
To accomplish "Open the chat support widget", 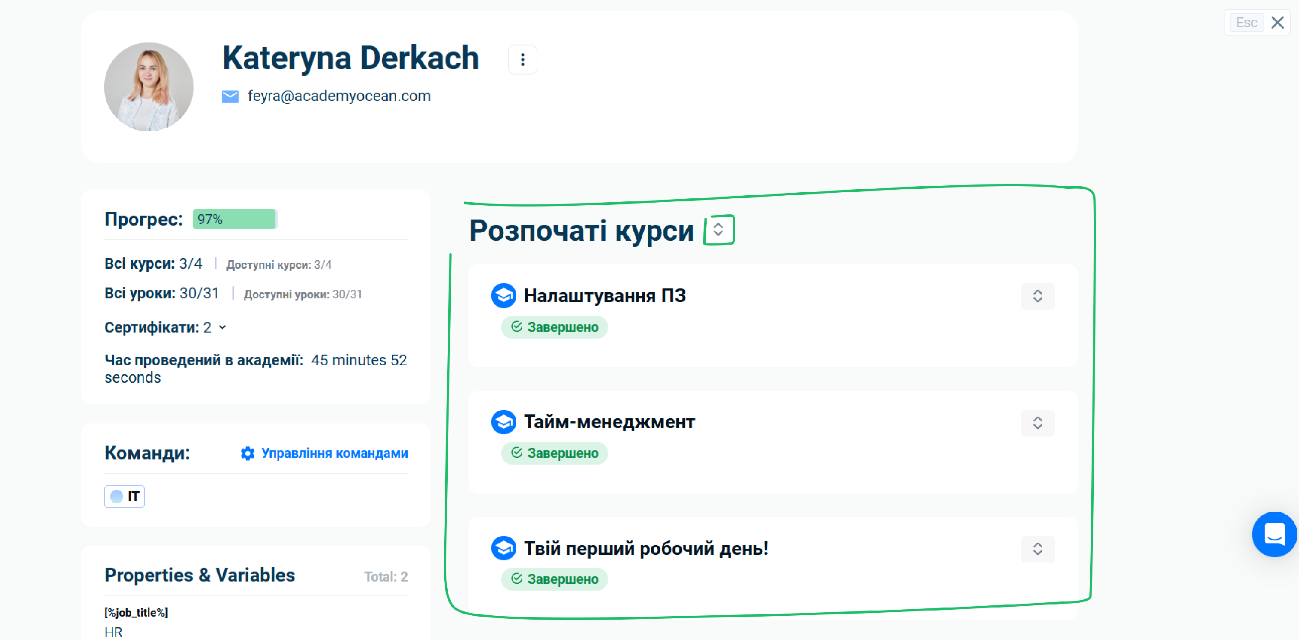I will tap(1274, 534).
